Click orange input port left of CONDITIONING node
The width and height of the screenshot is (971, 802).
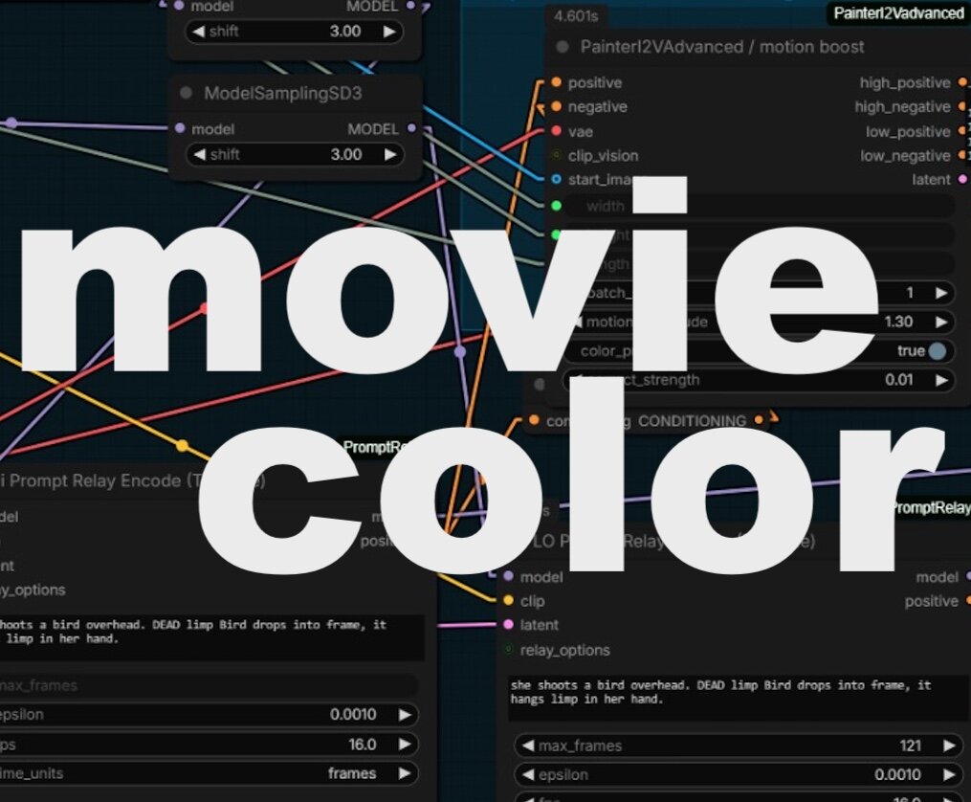click(x=534, y=420)
